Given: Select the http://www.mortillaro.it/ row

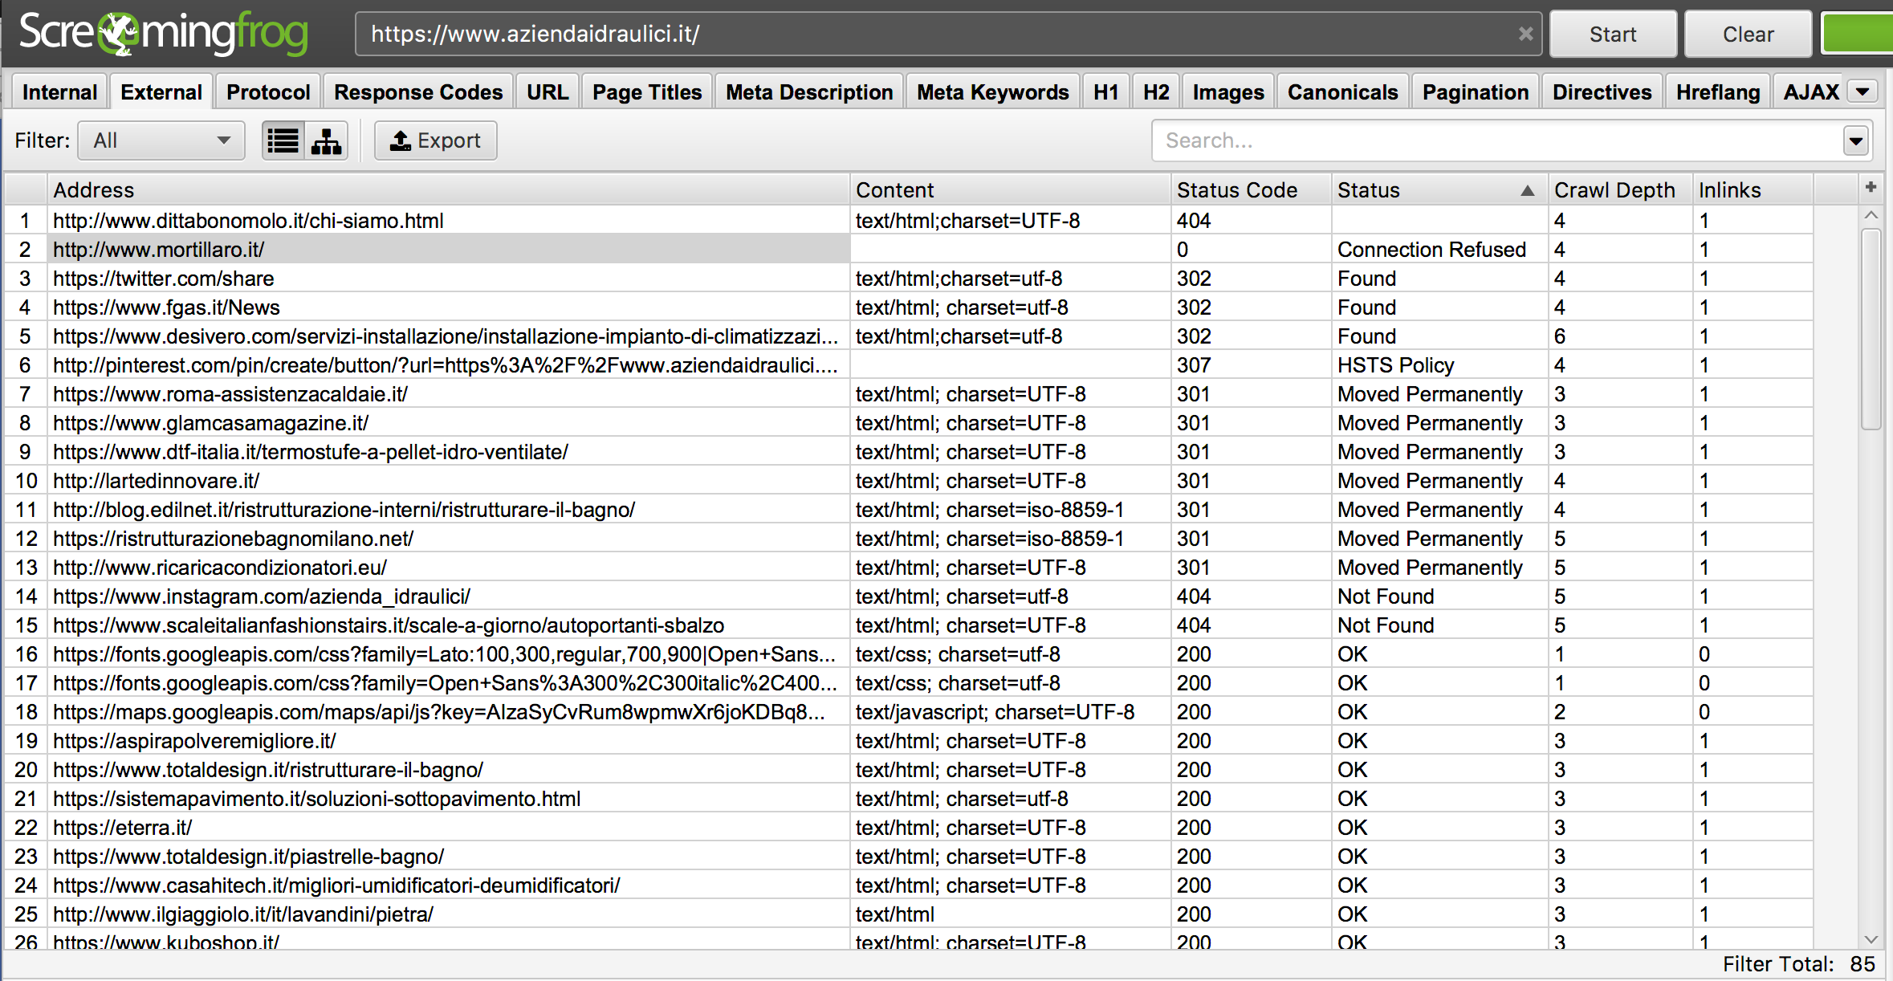Looking at the screenshot, I should click(909, 249).
